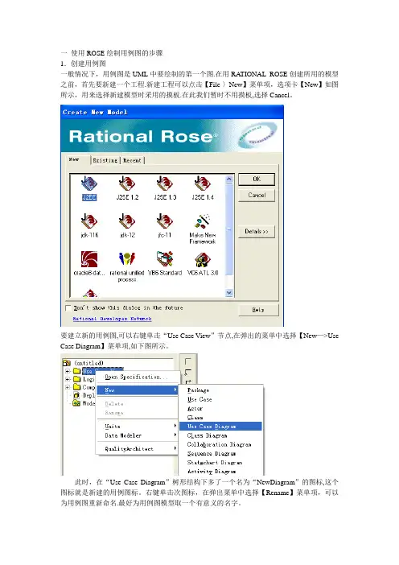Open the Data Modeler submenu

(x=138, y=435)
